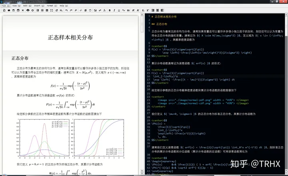Center text with the middle alignment icon
The width and height of the screenshot is (288, 176).
tap(158, 10)
